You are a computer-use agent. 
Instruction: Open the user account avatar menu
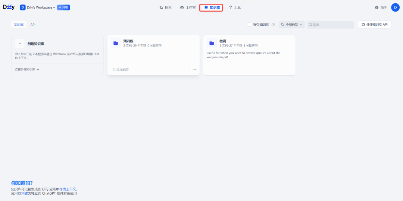coord(395,7)
